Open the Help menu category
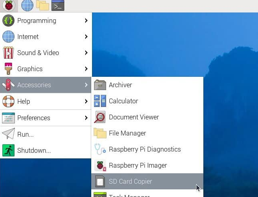 click(x=23, y=101)
